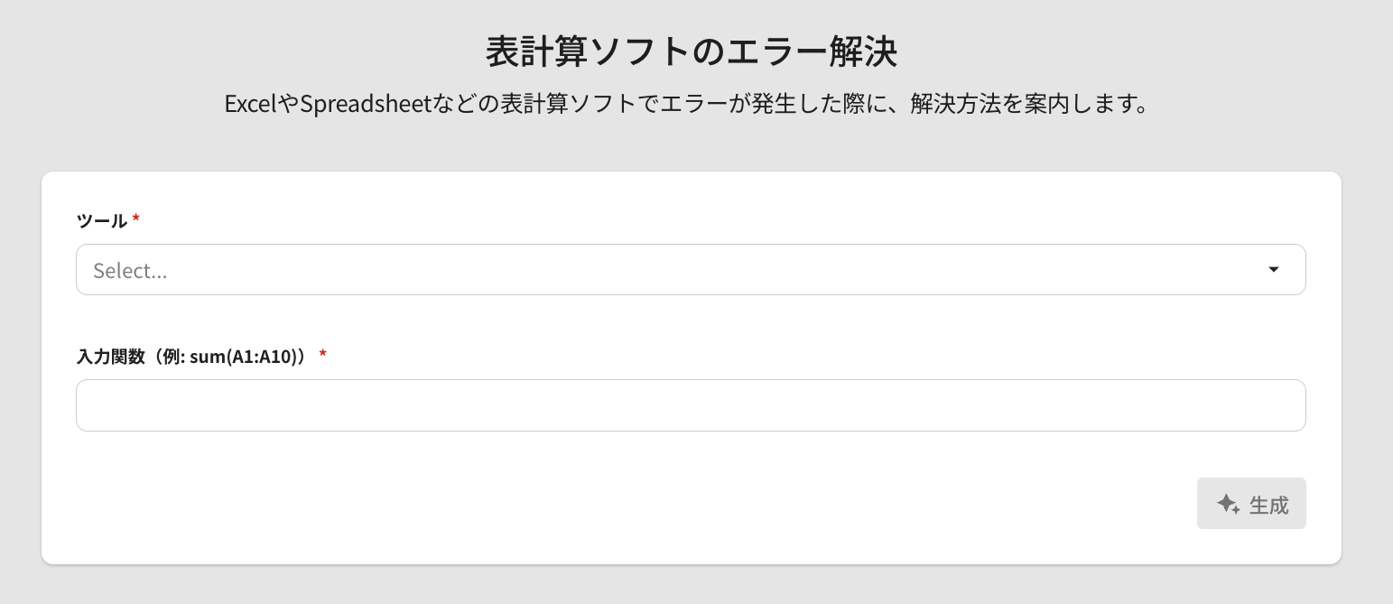The width and height of the screenshot is (1393, 604).
Task: Click the 生成 text on the generate button
Action: (x=1268, y=505)
